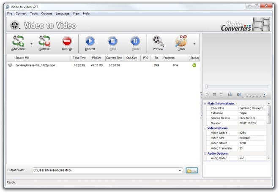Click the MP4 output format cell
Image resolution: width=279 pixels, height=193 pixels.
coord(156,65)
